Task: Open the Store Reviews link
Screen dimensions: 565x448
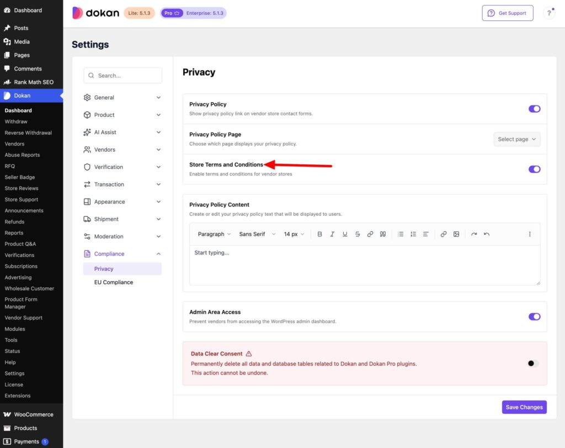Action: coord(22,188)
